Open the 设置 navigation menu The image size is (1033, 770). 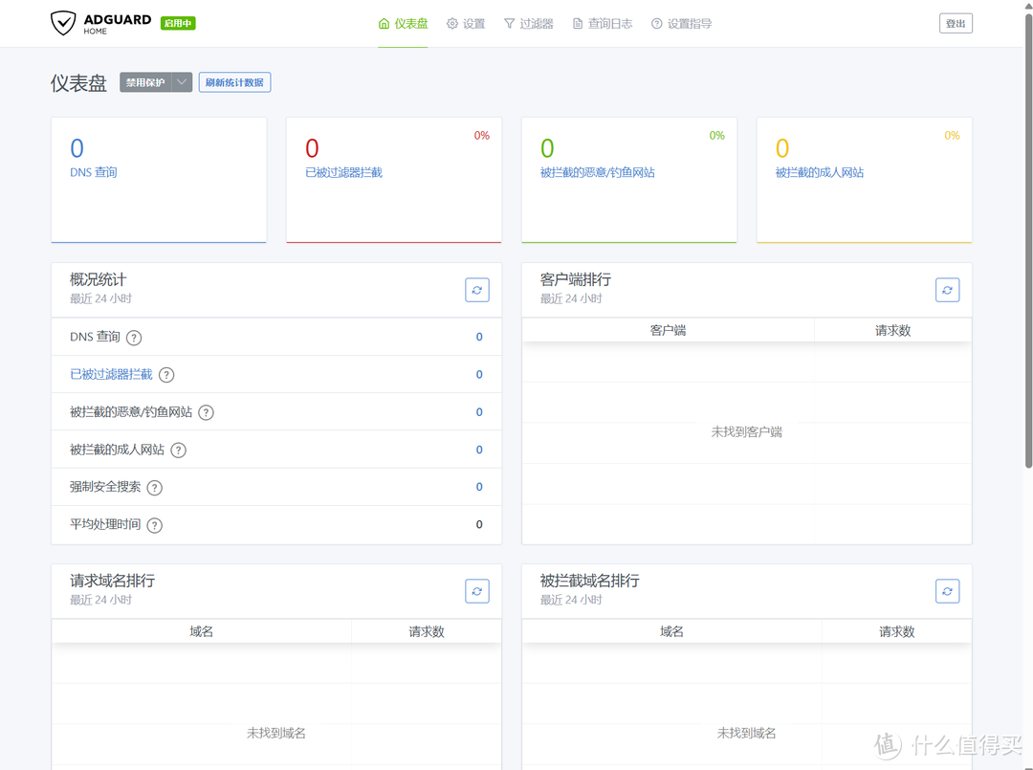pos(466,23)
